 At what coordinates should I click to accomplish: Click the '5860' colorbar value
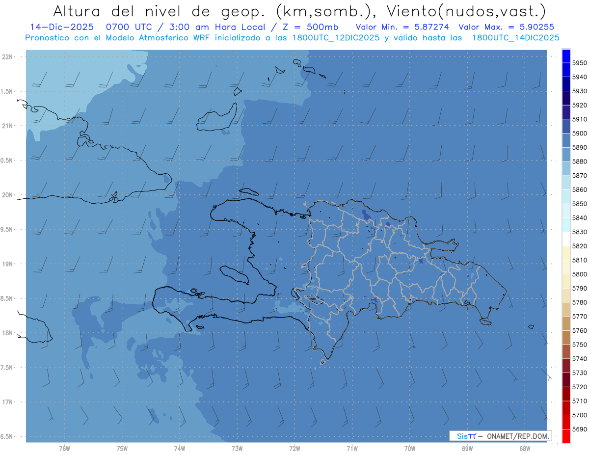coord(580,189)
